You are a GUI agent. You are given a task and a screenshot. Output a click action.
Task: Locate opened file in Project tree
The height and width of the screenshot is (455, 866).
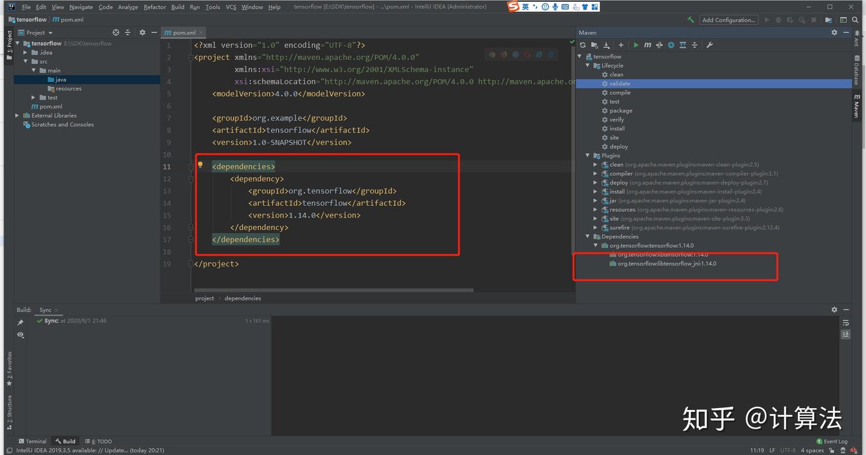(x=116, y=32)
